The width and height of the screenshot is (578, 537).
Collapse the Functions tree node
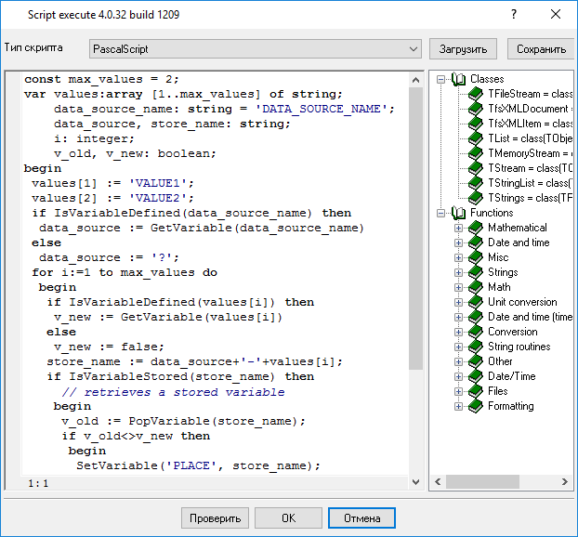click(x=440, y=213)
